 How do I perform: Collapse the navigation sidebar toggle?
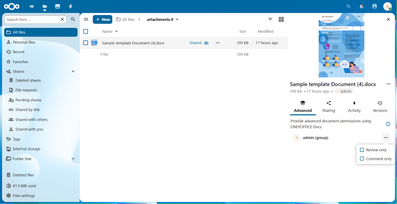(86, 19)
